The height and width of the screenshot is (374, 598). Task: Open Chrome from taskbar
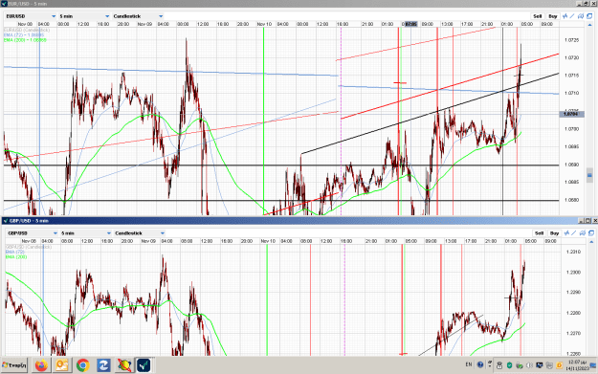pos(82,365)
